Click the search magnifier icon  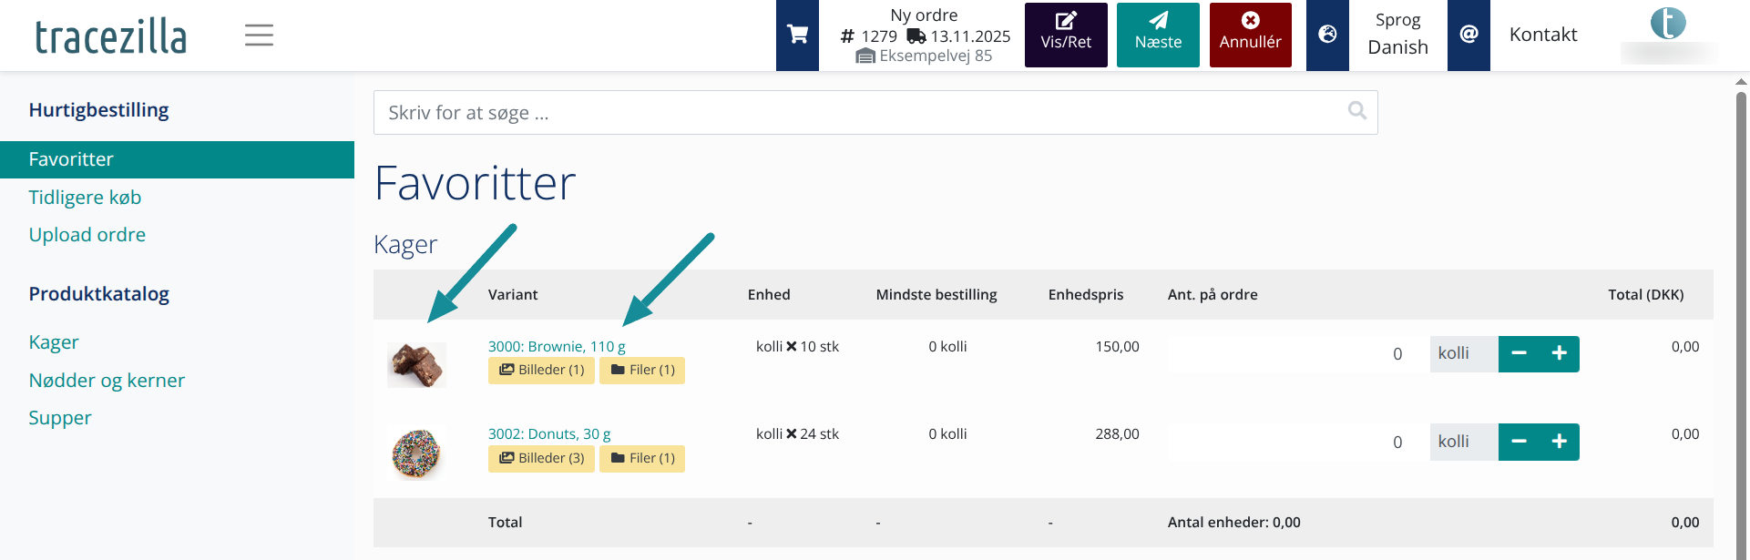click(1356, 111)
